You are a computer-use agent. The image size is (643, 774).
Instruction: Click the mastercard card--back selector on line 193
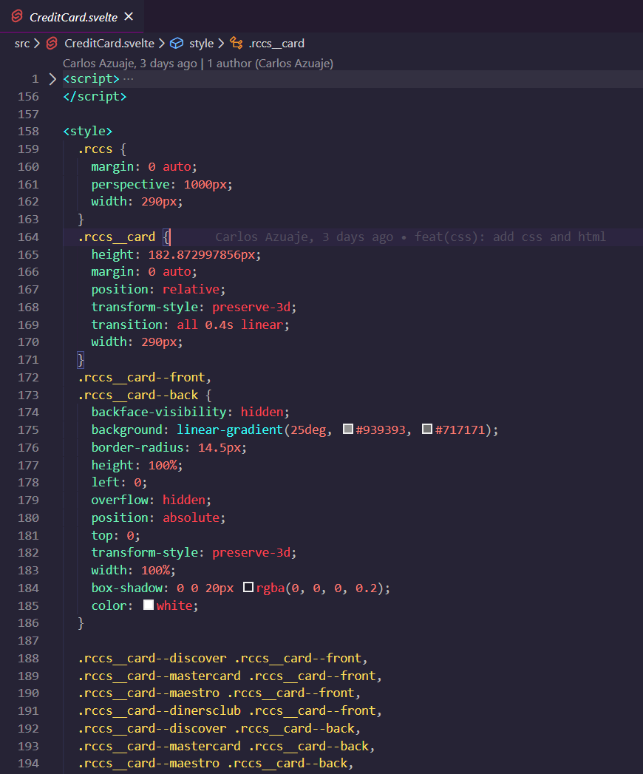[x=226, y=746]
